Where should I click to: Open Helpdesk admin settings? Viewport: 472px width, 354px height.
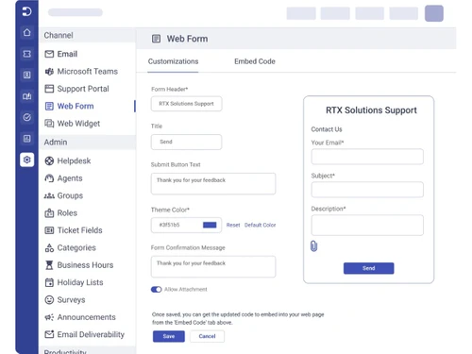pos(74,160)
